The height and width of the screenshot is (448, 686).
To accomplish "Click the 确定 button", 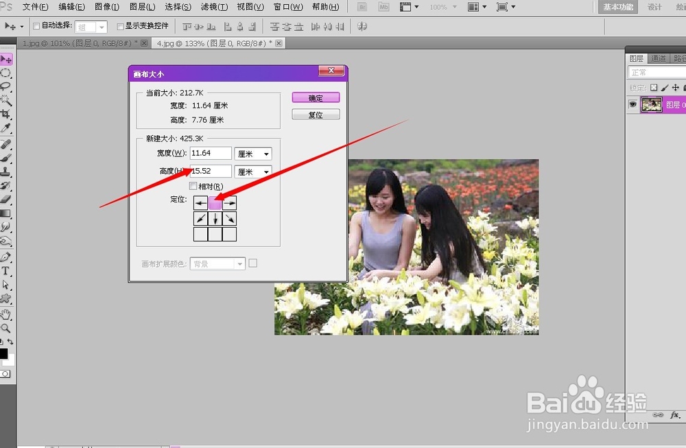I will click(x=316, y=98).
